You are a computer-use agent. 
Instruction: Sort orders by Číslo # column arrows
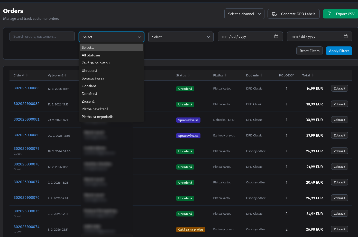(x=27, y=75)
